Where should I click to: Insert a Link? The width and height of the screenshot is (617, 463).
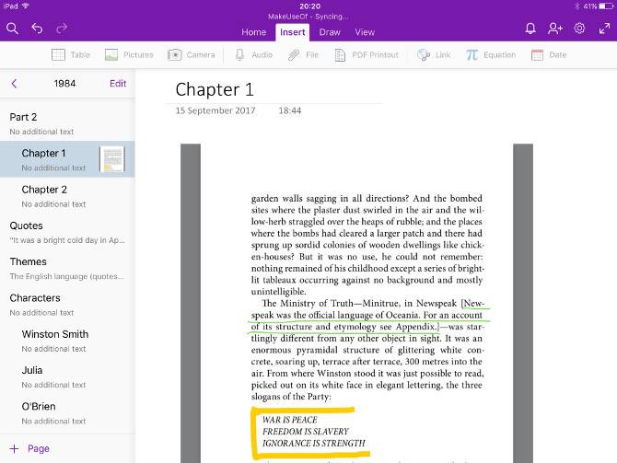(x=434, y=54)
